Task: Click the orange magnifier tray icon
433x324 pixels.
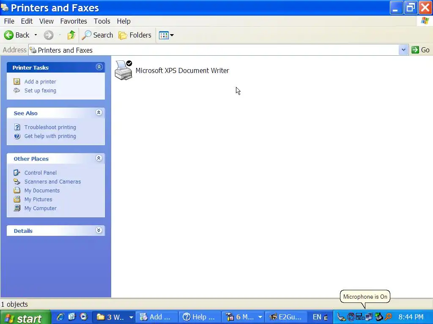Action: (x=388, y=317)
